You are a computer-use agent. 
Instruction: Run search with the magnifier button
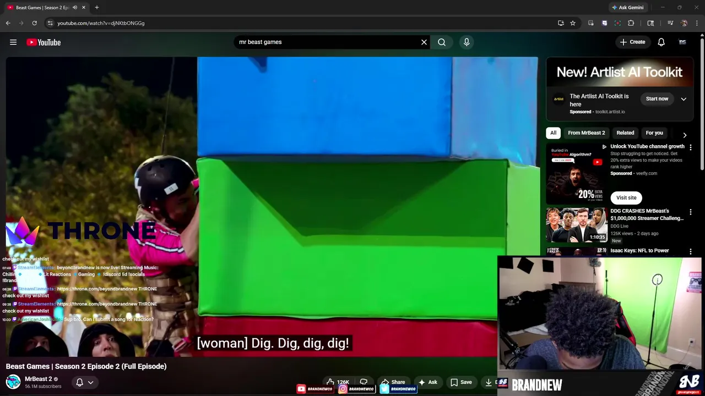click(x=442, y=42)
